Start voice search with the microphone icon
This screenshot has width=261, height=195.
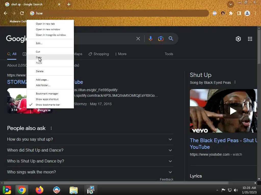coord(150,39)
